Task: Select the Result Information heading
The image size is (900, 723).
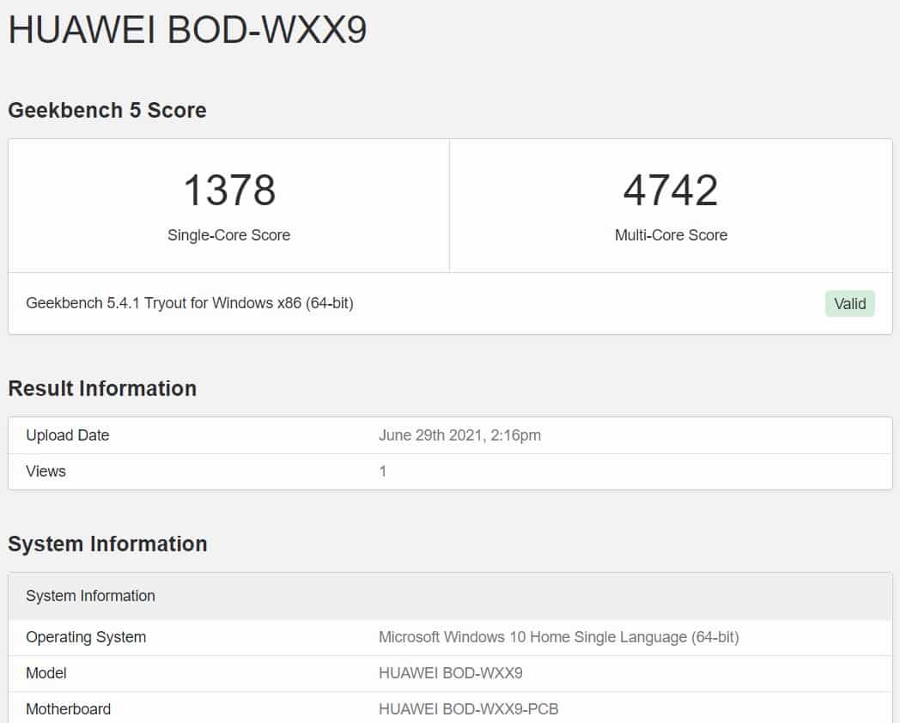Action: click(102, 388)
